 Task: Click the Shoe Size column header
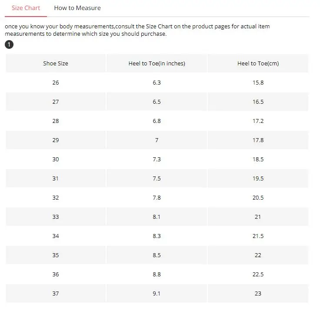(56, 64)
